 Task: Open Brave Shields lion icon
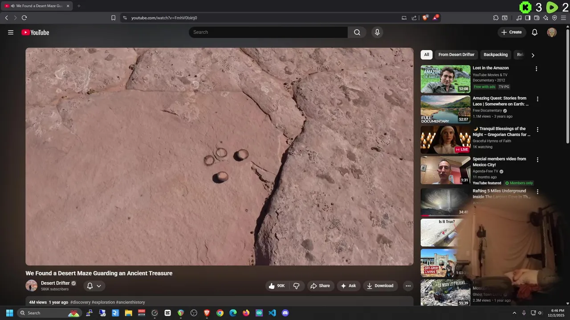pyautogui.click(x=425, y=18)
